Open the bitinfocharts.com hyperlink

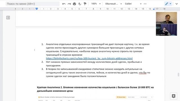[x=89, y=58]
